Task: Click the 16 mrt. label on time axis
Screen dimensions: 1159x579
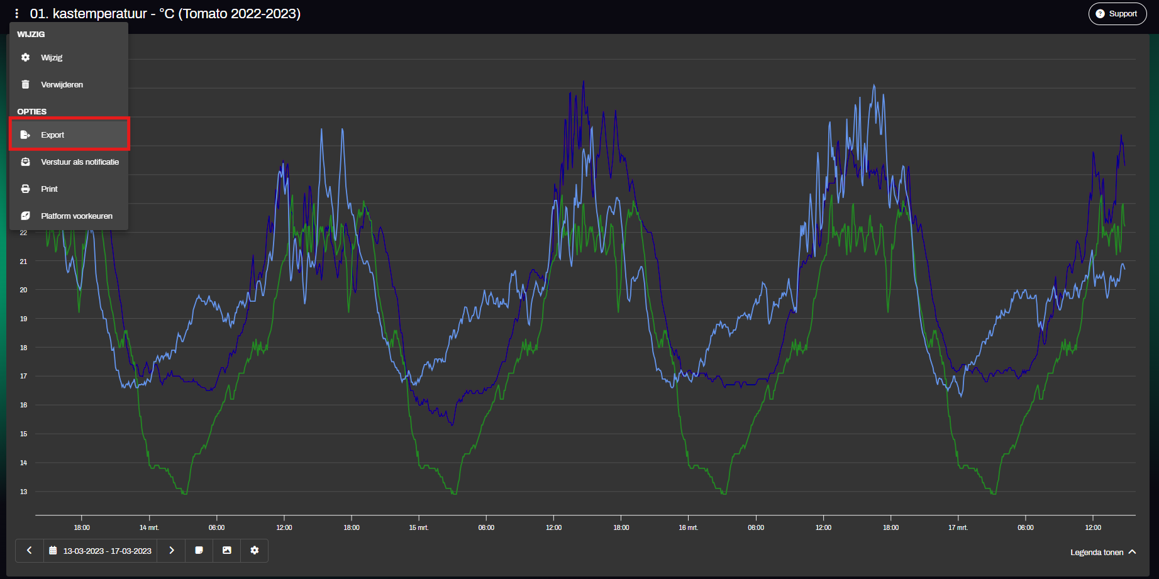Action: (x=689, y=527)
